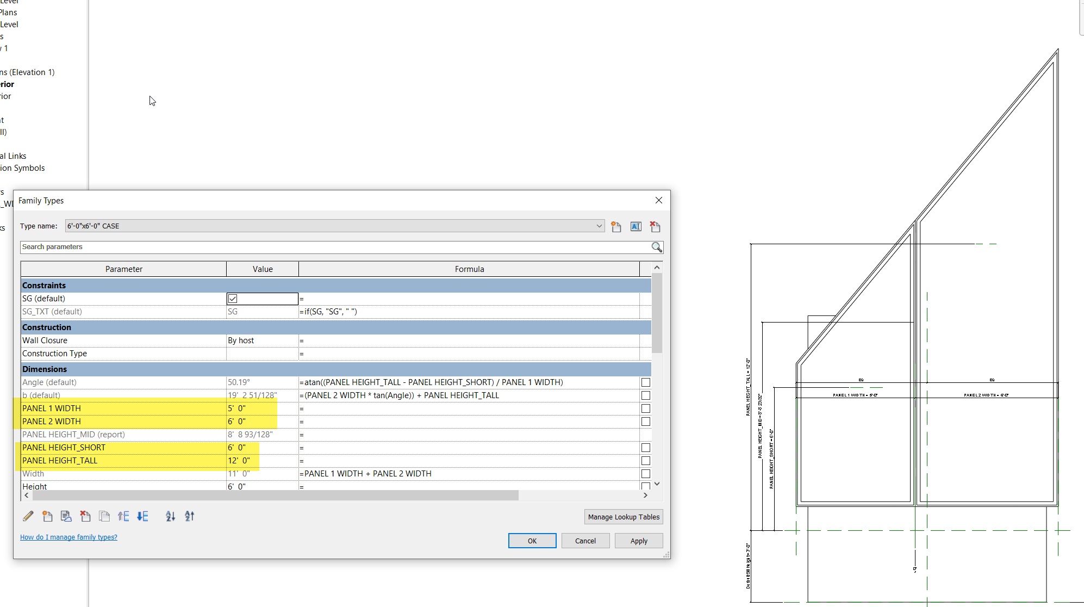Click the Sort Ascending icon
The height and width of the screenshot is (607, 1084).
pyautogui.click(x=170, y=516)
